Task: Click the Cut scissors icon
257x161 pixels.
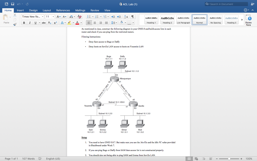Action: (15, 15)
